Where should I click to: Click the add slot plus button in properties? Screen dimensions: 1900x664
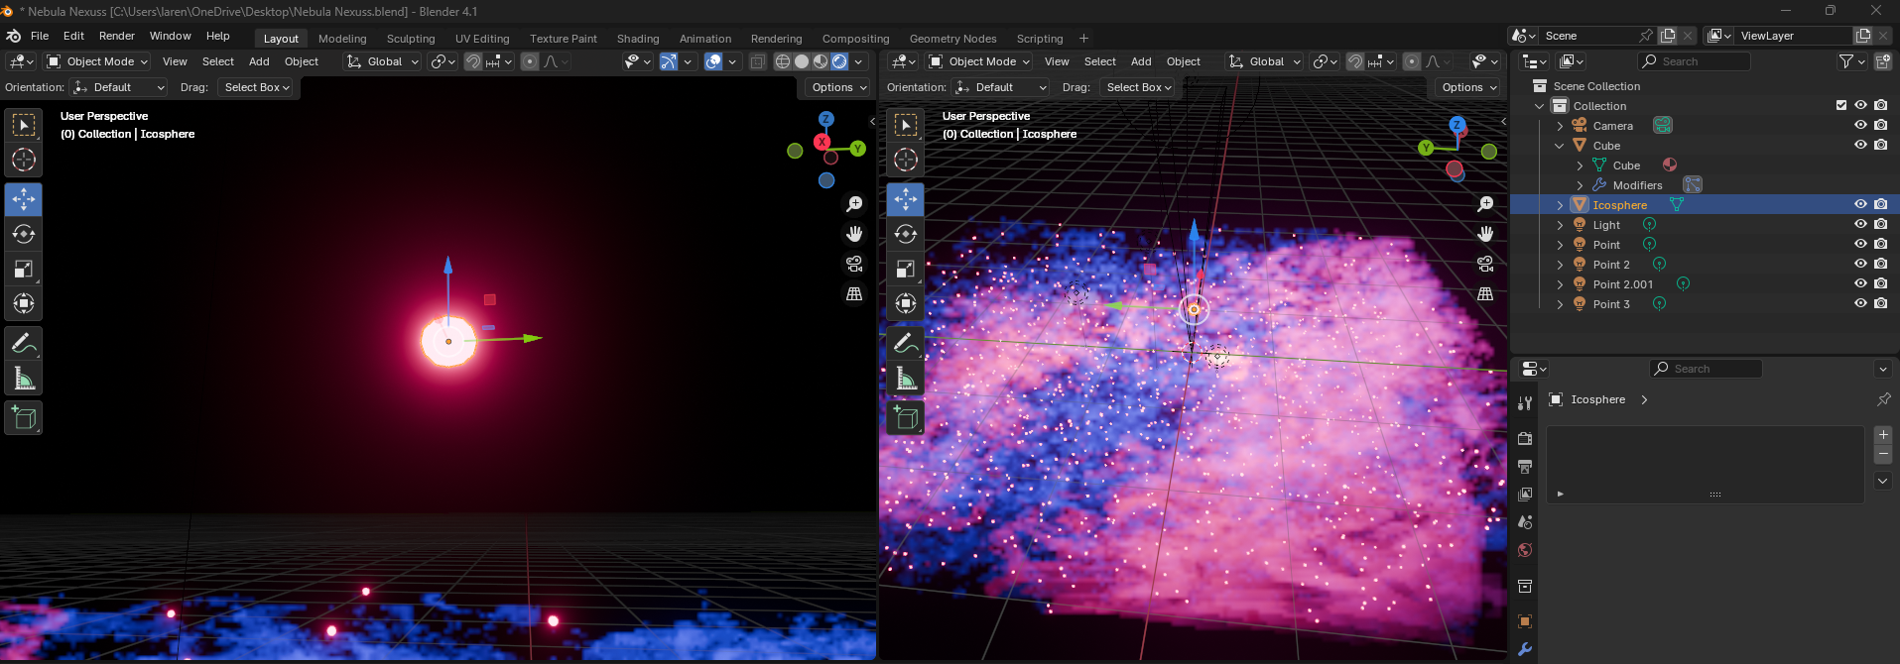pos(1883,434)
